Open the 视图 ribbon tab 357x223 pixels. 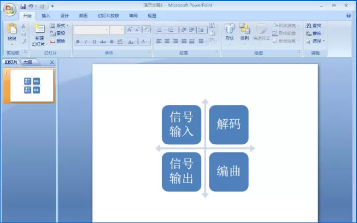[x=152, y=16]
